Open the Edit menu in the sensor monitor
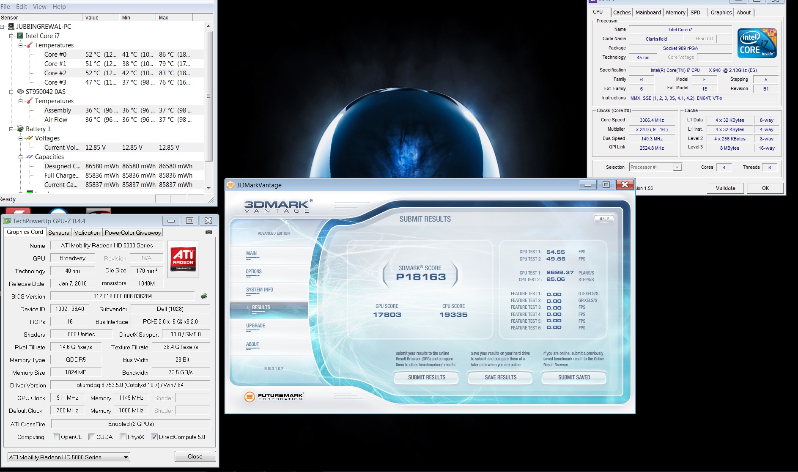Screen dimensions: 798x472 point(22,7)
